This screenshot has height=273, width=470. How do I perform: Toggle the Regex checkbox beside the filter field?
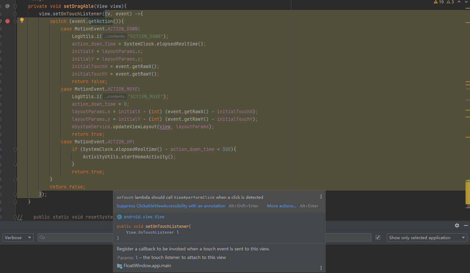click(x=378, y=237)
